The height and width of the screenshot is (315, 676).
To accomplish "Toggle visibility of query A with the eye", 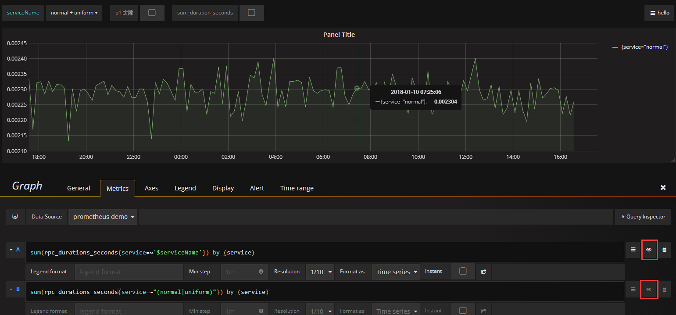I will (x=649, y=250).
